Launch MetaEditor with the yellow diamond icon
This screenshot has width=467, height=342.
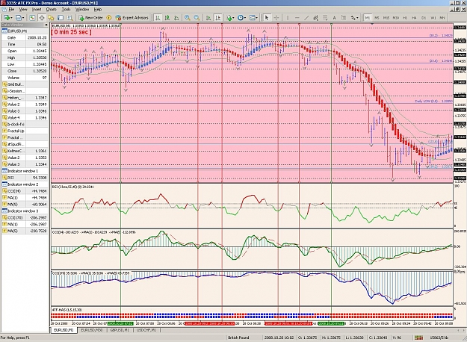108,18
